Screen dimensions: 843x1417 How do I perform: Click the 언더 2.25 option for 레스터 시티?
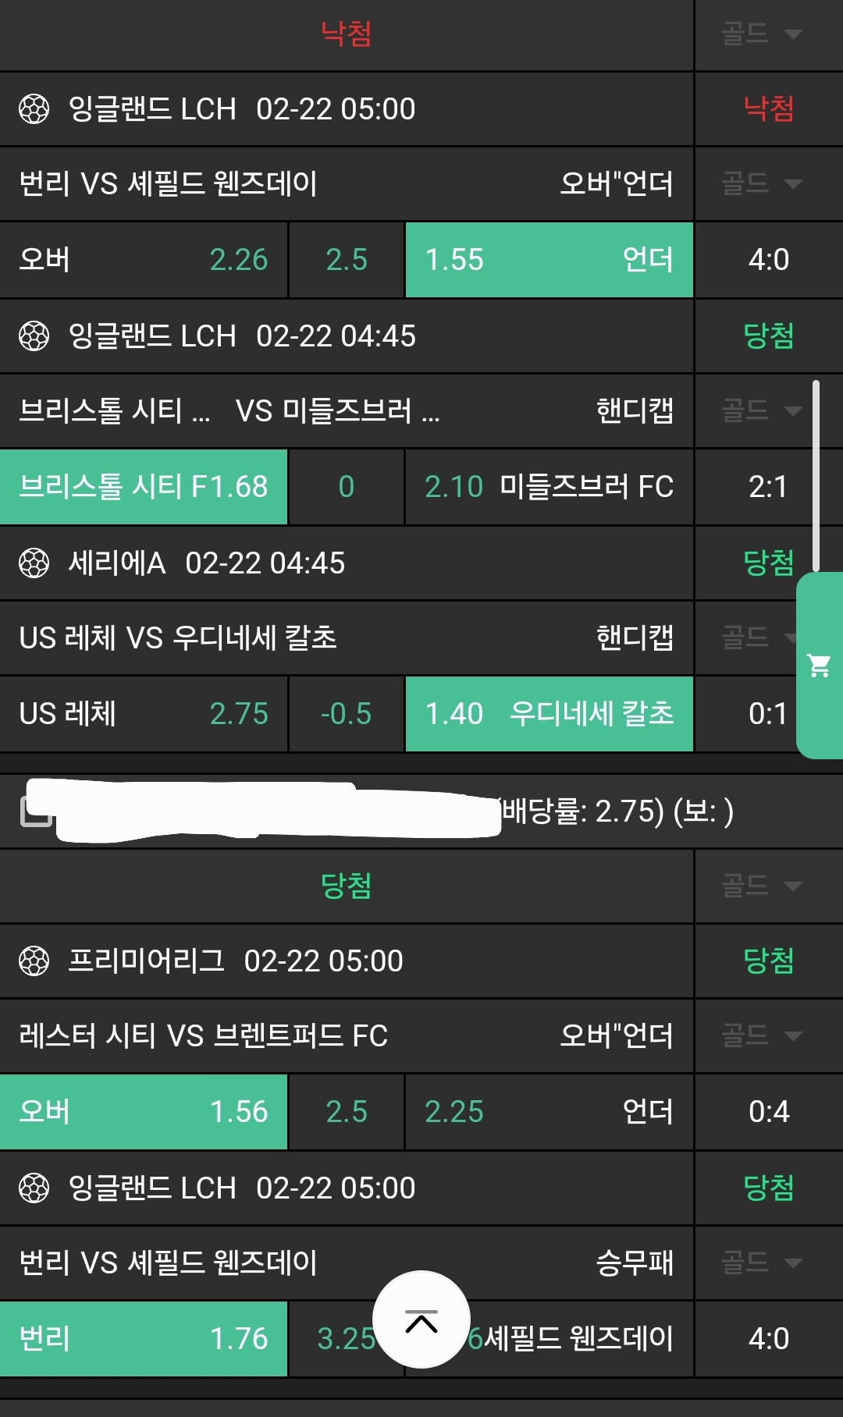pos(549,1112)
